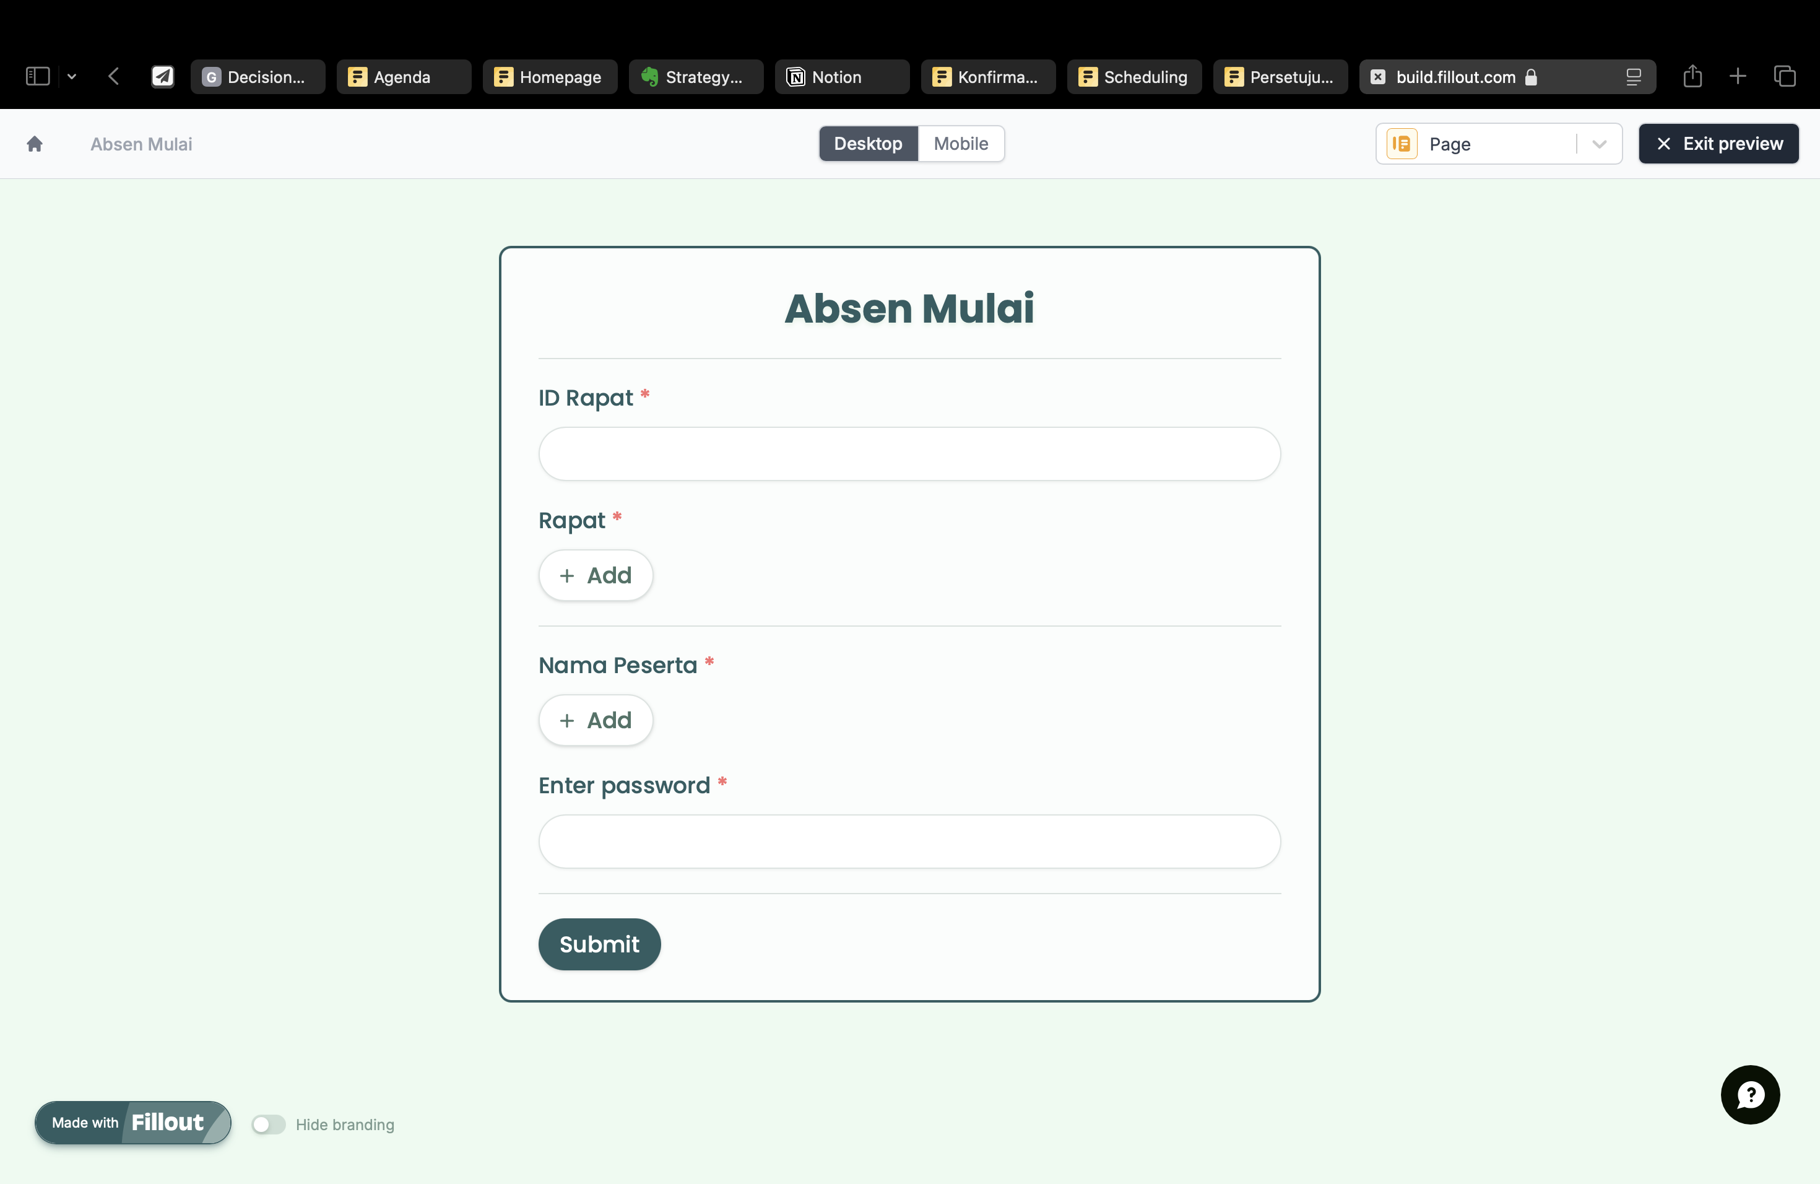Switch to the Homepage tab
The height and width of the screenshot is (1184, 1820).
pos(550,77)
